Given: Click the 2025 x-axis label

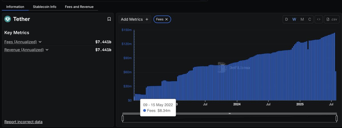Looking at the screenshot, I should (x=300, y=104).
